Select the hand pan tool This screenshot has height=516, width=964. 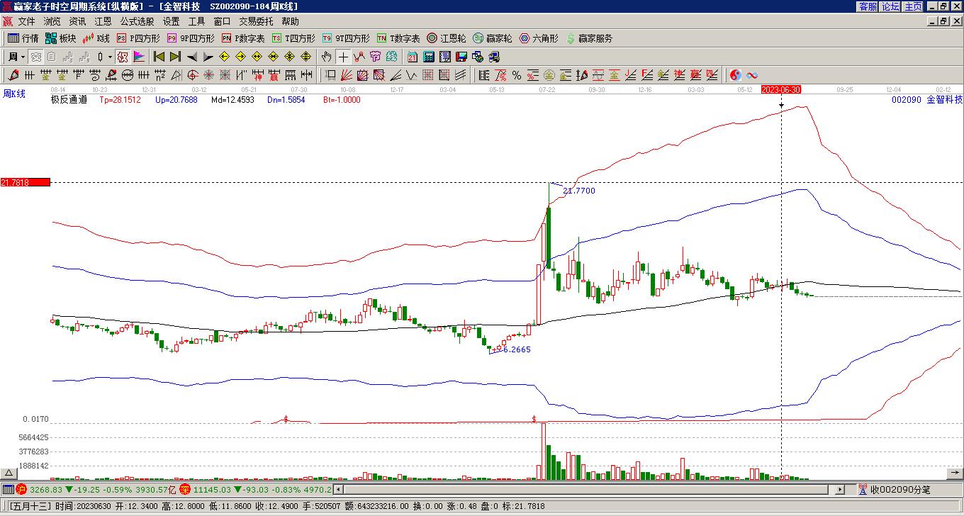pyautogui.click(x=326, y=57)
